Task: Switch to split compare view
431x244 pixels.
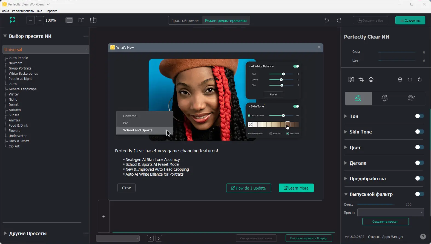Action: (x=93, y=20)
